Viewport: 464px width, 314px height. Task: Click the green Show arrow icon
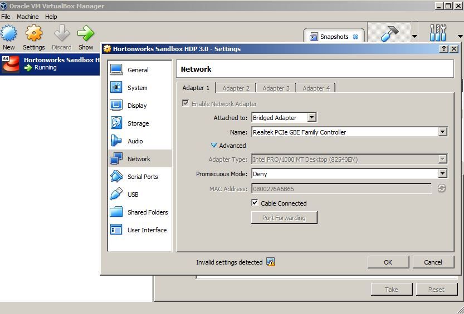click(86, 33)
